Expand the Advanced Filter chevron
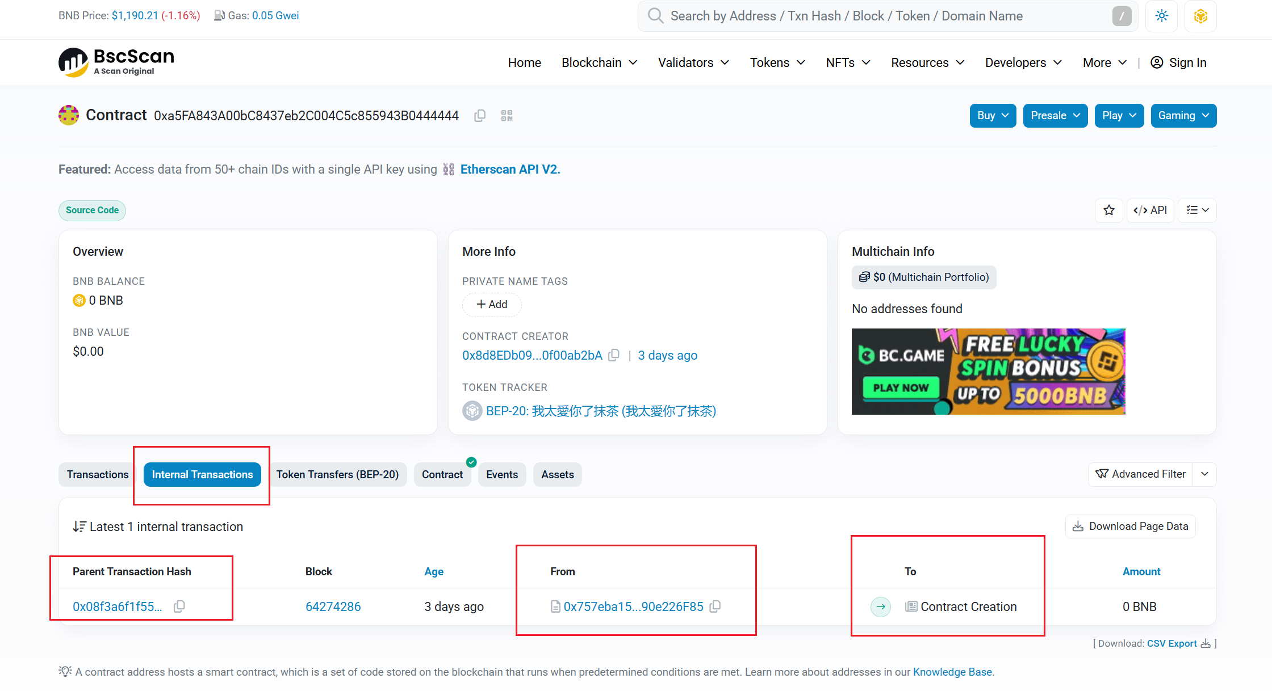Image resolution: width=1272 pixels, height=691 pixels. coord(1205,474)
